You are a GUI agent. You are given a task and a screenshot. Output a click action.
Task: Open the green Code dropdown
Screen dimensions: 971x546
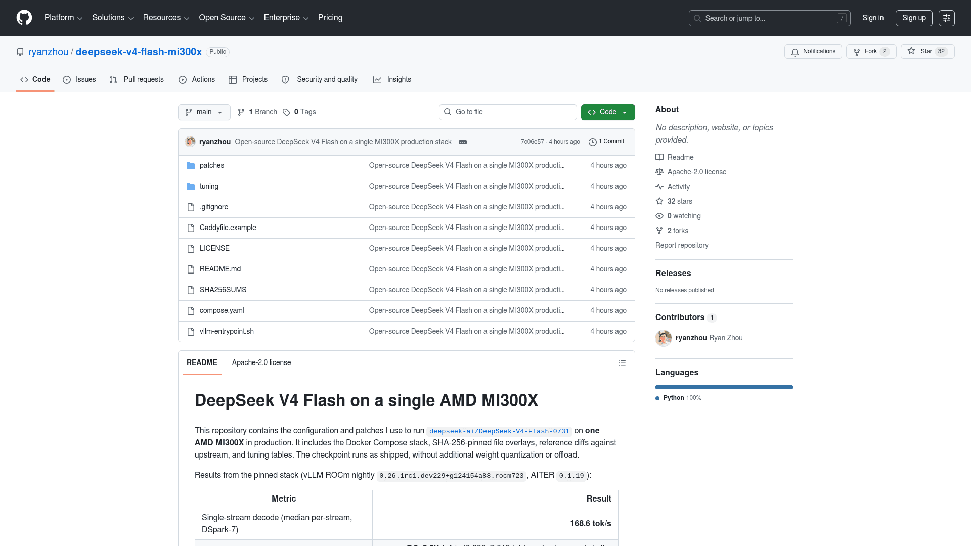(x=608, y=112)
